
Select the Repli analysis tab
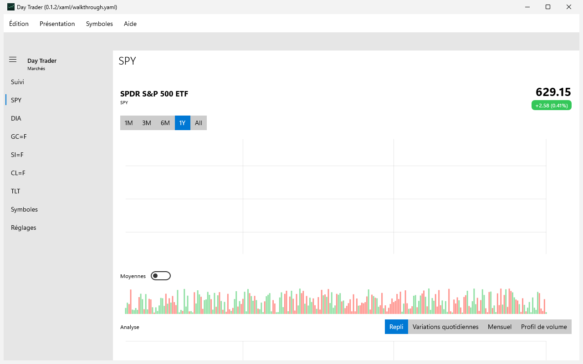(396, 327)
